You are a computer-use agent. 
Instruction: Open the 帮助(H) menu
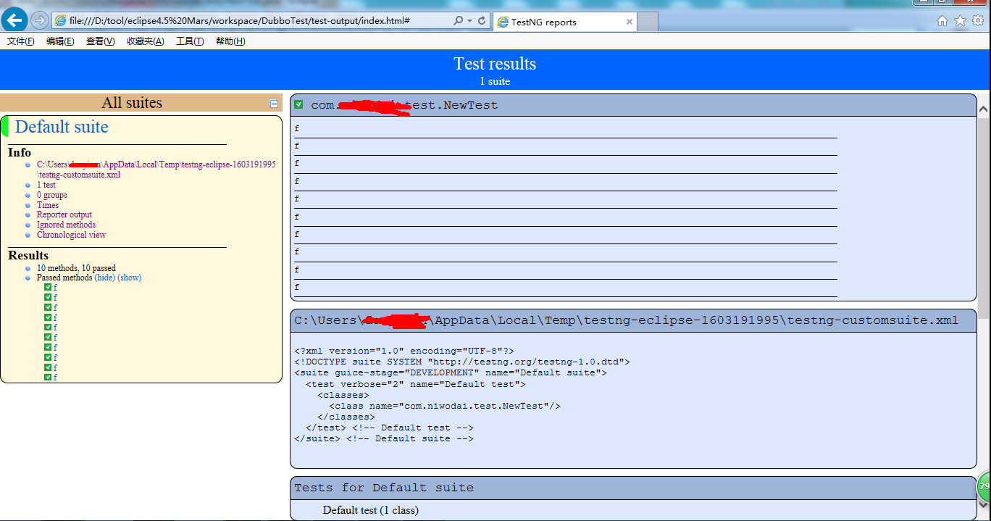click(x=230, y=41)
